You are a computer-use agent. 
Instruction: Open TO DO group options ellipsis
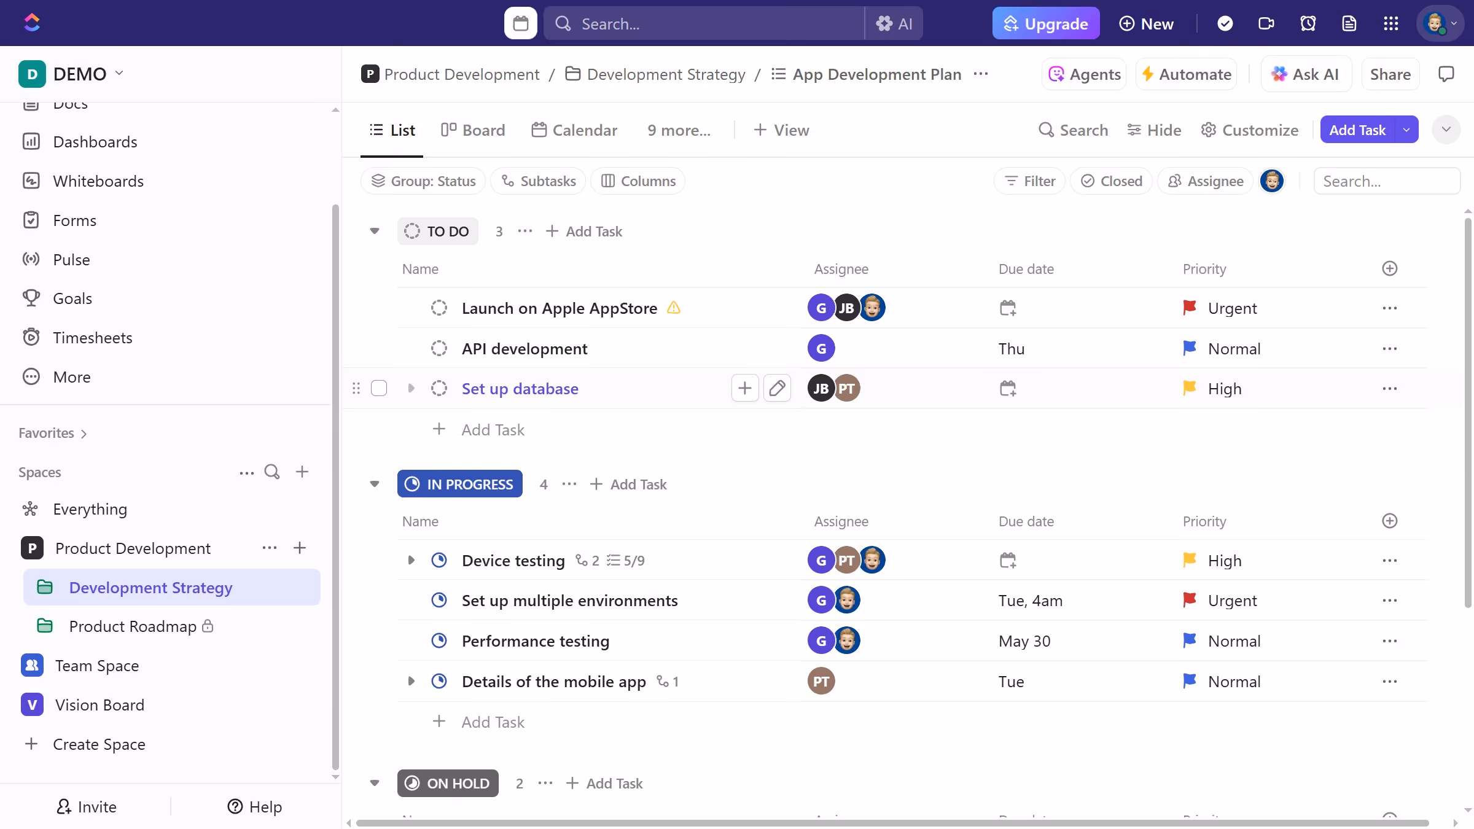coord(525,231)
